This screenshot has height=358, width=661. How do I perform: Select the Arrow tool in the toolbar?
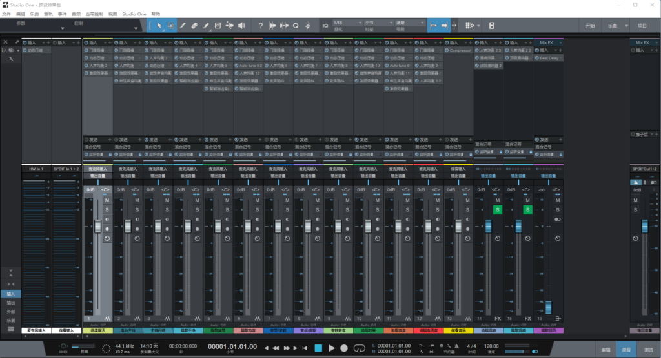(x=159, y=26)
